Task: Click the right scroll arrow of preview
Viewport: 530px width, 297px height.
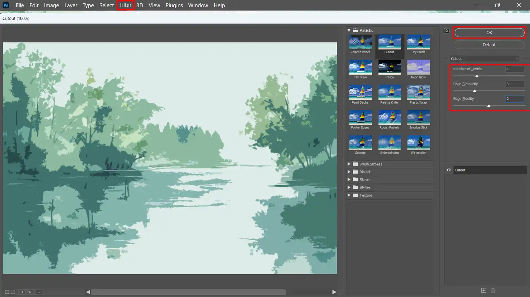Action: [x=334, y=292]
